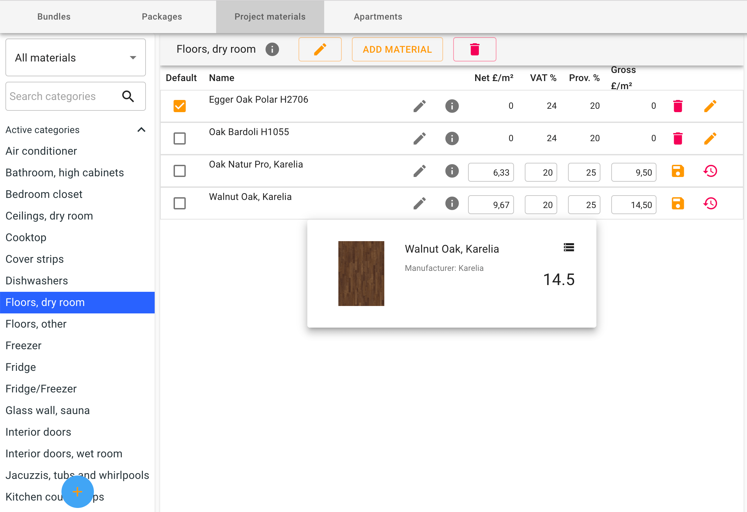Collapse the Active categories list

pyautogui.click(x=141, y=130)
